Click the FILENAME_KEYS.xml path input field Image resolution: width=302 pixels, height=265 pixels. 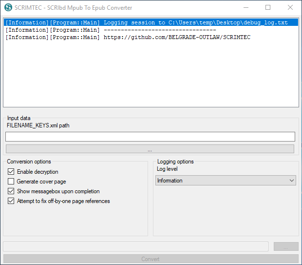coord(150,137)
